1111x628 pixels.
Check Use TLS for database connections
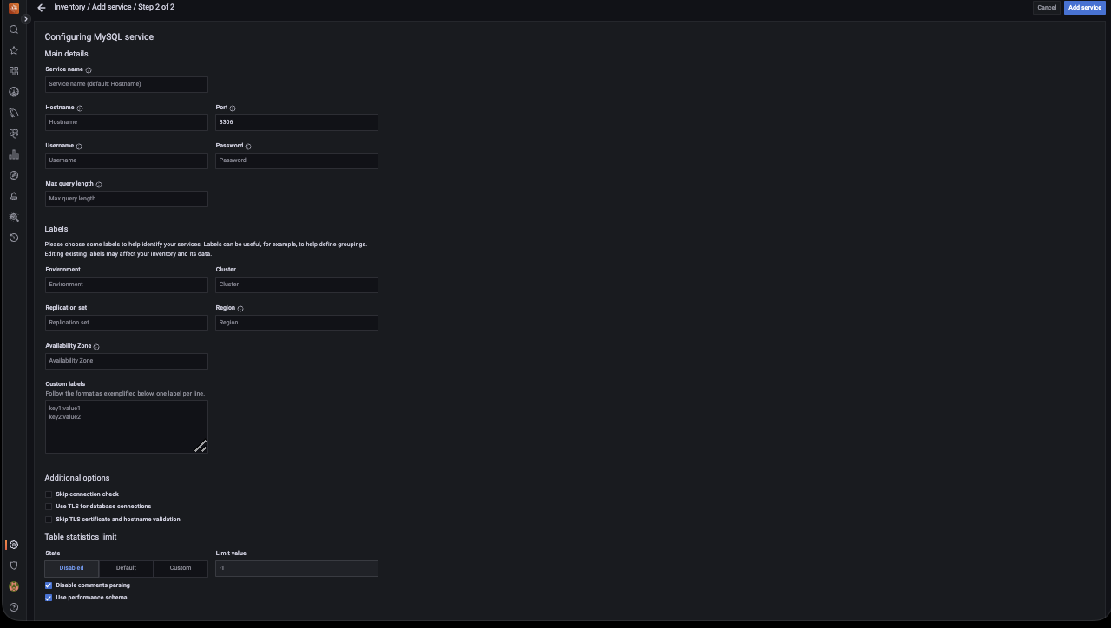(x=49, y=507)
